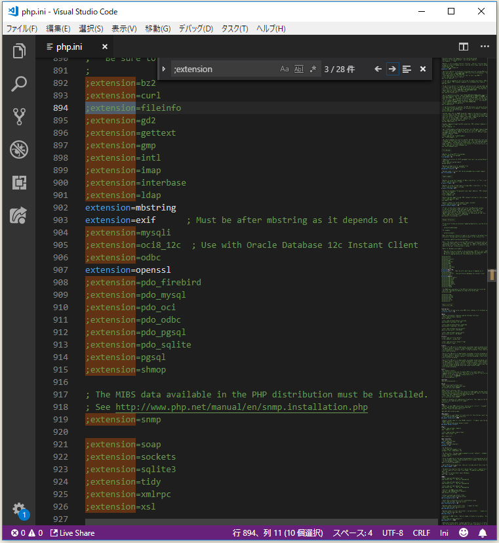The height and width of the screenshot is (543, 499).
Task: Expand the replace mode arrow
Action: [164, 69]
